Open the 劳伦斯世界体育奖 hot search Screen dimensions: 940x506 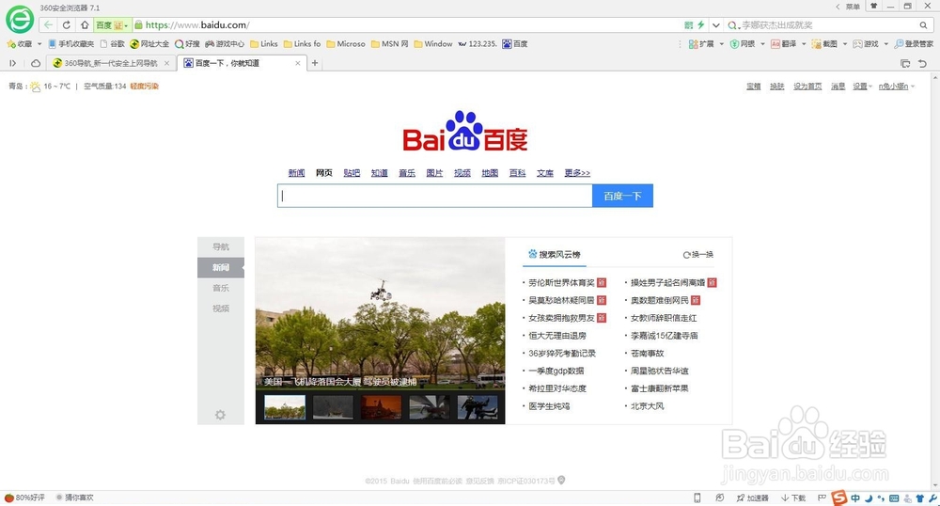pos(561,282)
